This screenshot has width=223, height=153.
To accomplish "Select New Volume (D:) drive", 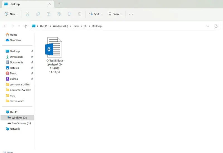I will pos(21,123).
